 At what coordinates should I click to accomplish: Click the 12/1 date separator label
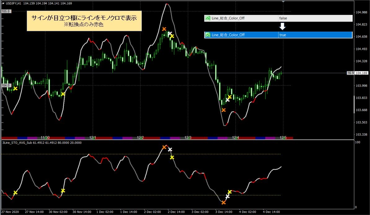point(93,137)
